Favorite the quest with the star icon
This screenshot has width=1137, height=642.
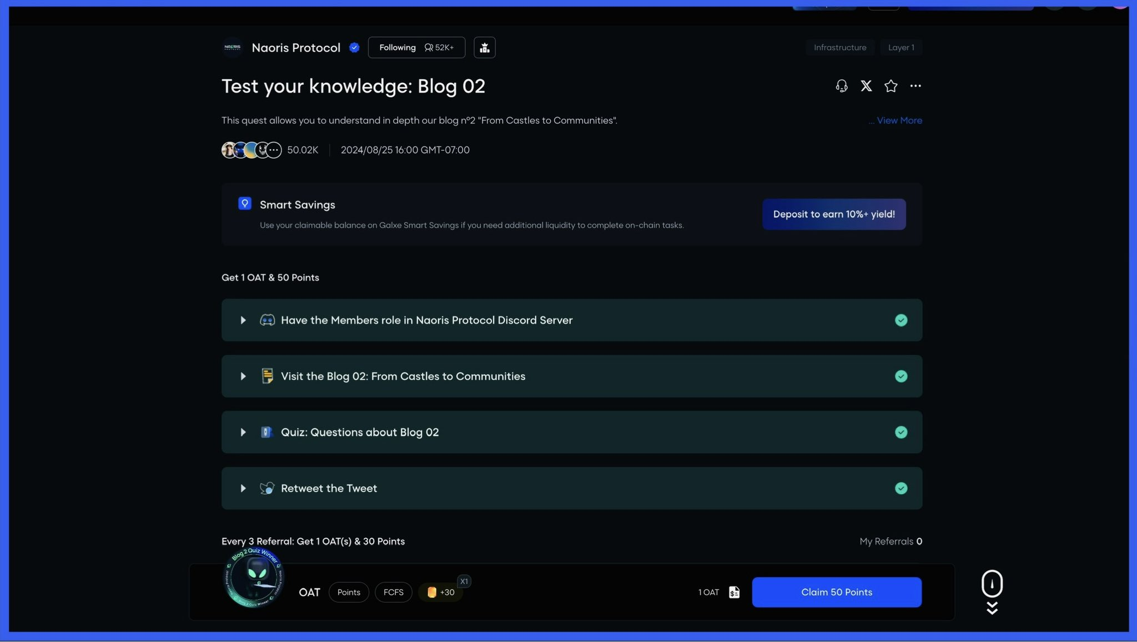click(891, 86)
